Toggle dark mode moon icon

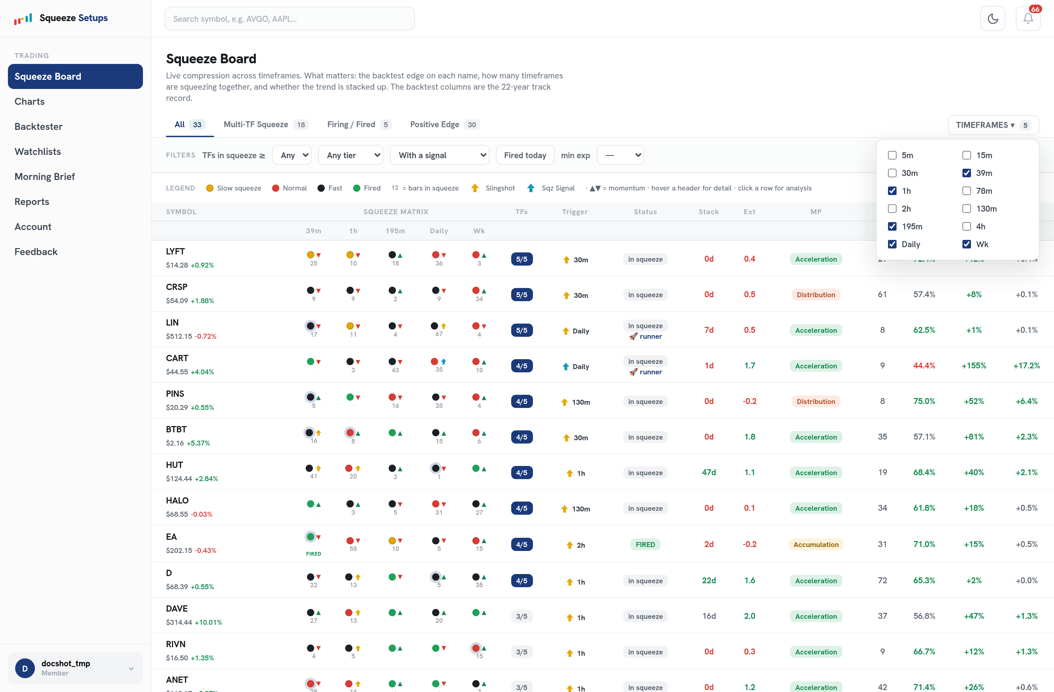tap(992, 18)
